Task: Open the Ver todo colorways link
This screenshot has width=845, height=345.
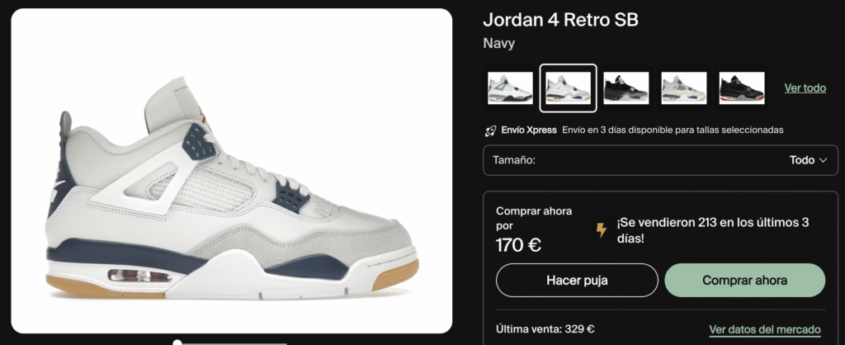Action: [x=805, y=87]
